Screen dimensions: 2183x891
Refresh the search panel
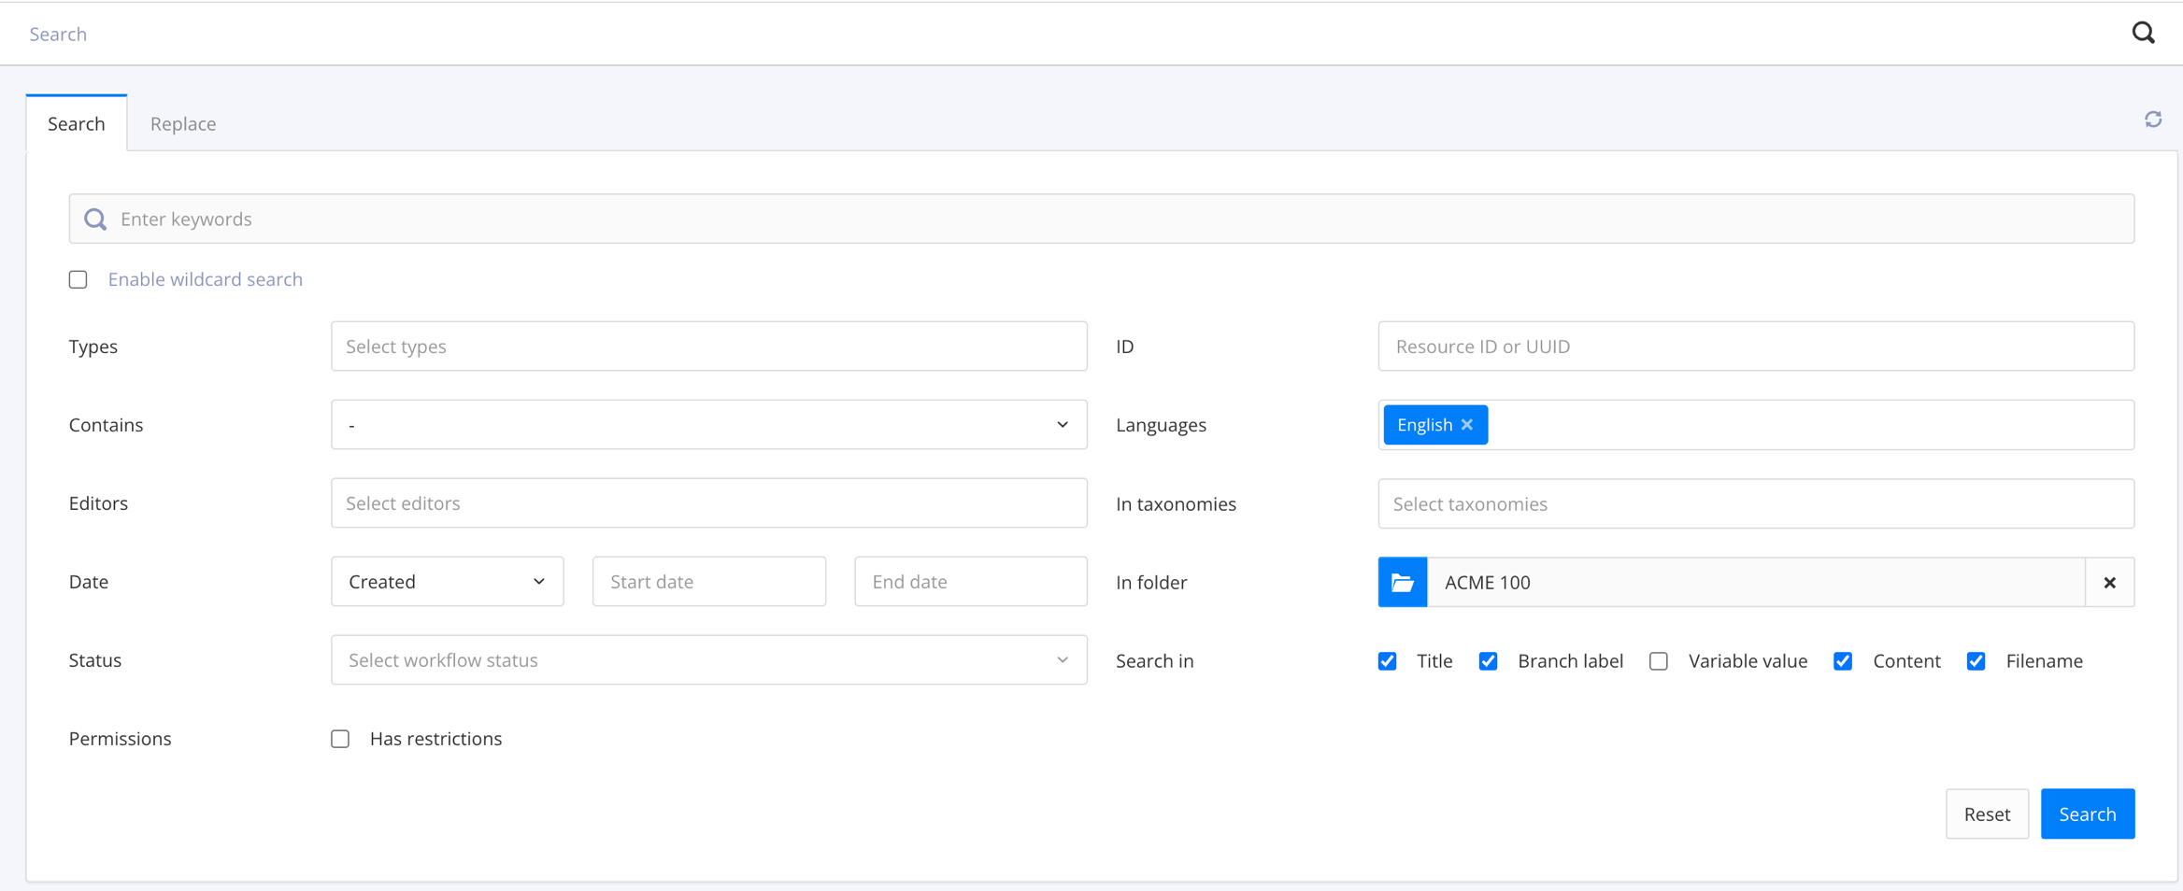pyautogui.click(x=2153, y=120)
